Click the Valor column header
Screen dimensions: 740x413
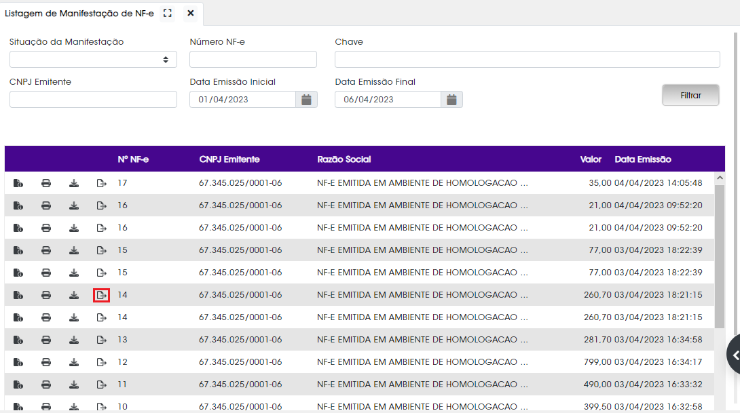591,159
